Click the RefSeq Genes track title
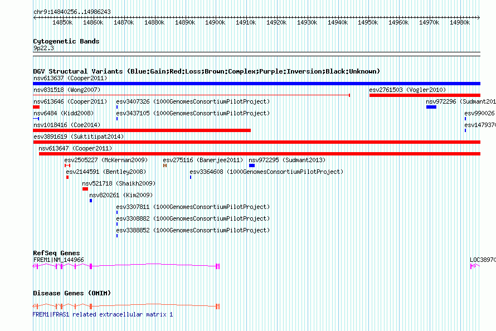Viewport: 496px width, 331px height. [x=56, y=253]
